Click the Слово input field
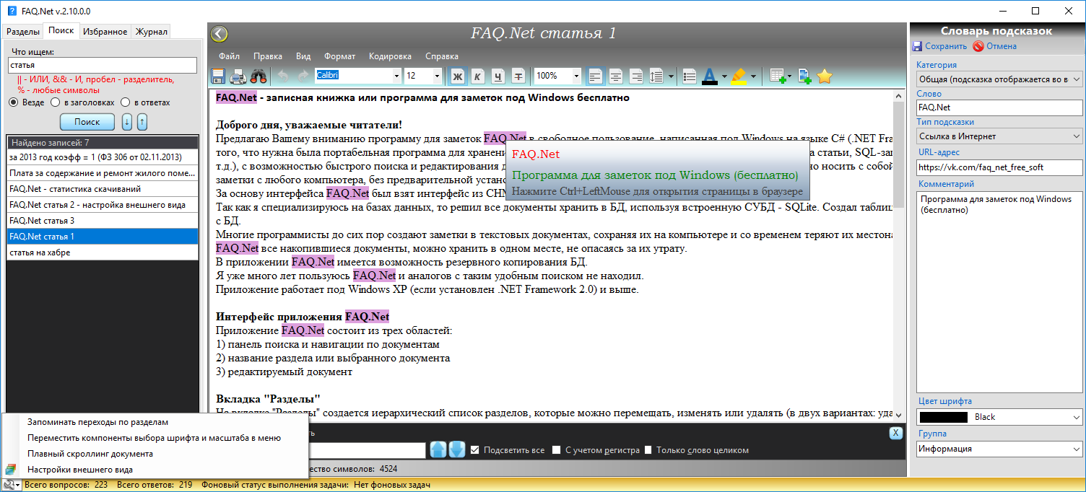1086x492 pixels. click(1000, 107)
